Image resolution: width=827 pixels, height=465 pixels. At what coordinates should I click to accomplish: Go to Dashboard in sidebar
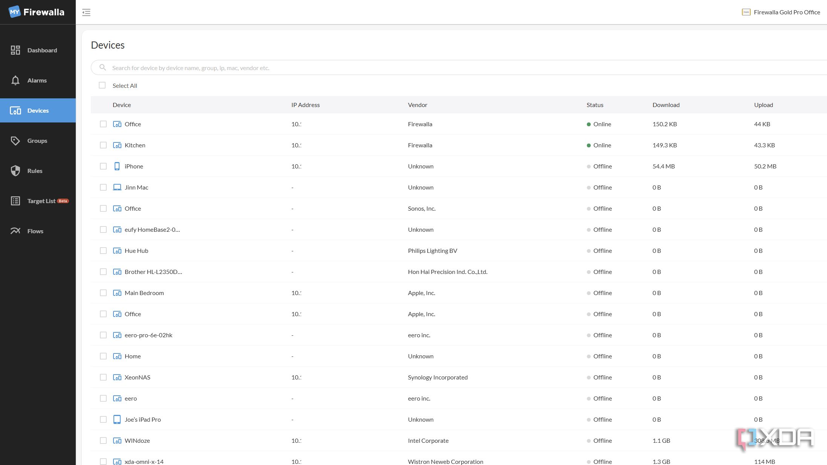pyautogui.click(x=38, y=50)
